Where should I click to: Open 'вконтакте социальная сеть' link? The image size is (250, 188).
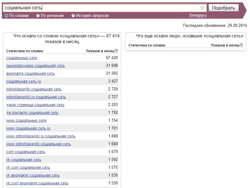click(x=30, y=73)
